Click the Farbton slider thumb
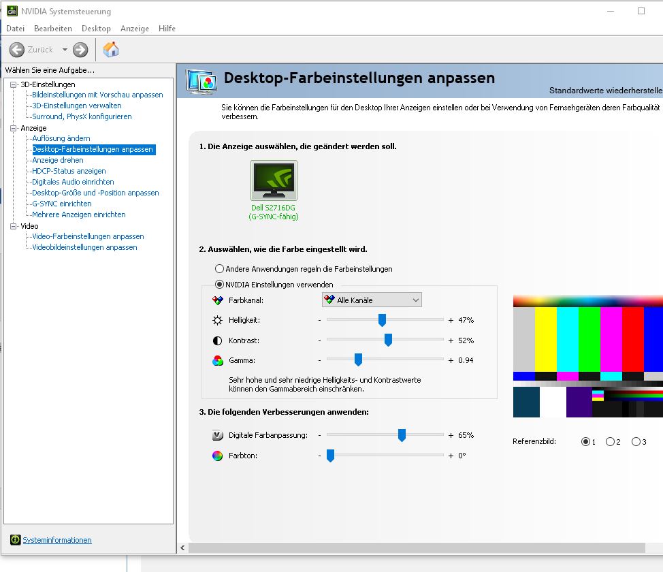Screen dimensions: 663x572 coord(330,456)
